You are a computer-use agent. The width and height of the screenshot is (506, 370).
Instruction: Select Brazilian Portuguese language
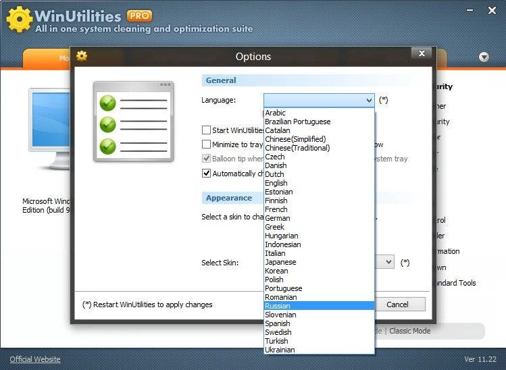click(319, 122)
